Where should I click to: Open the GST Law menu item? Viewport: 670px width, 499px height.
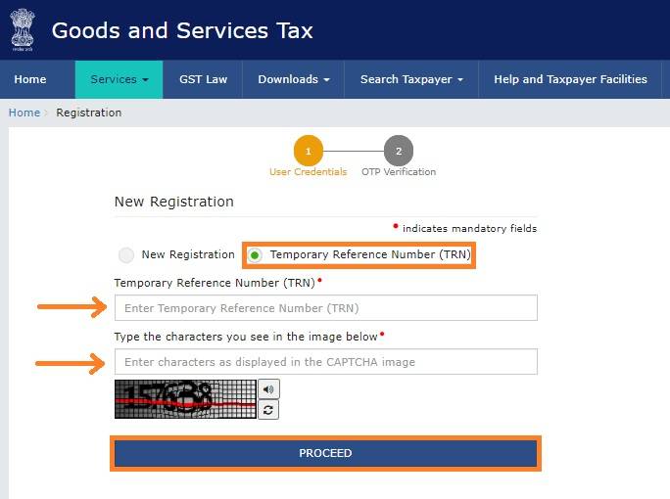pos(203,79)
